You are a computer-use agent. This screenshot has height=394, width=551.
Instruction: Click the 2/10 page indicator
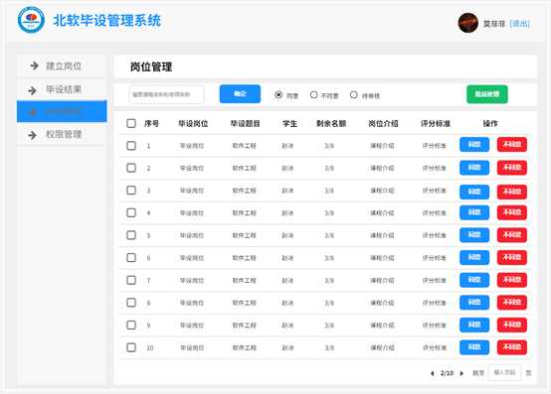447,373
